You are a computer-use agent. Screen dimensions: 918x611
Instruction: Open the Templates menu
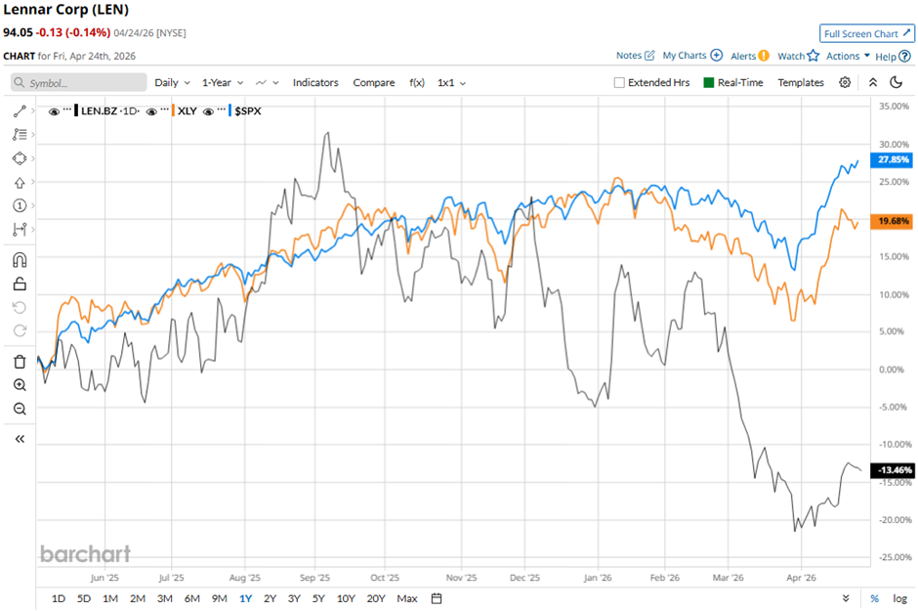[x=801, y=82]
